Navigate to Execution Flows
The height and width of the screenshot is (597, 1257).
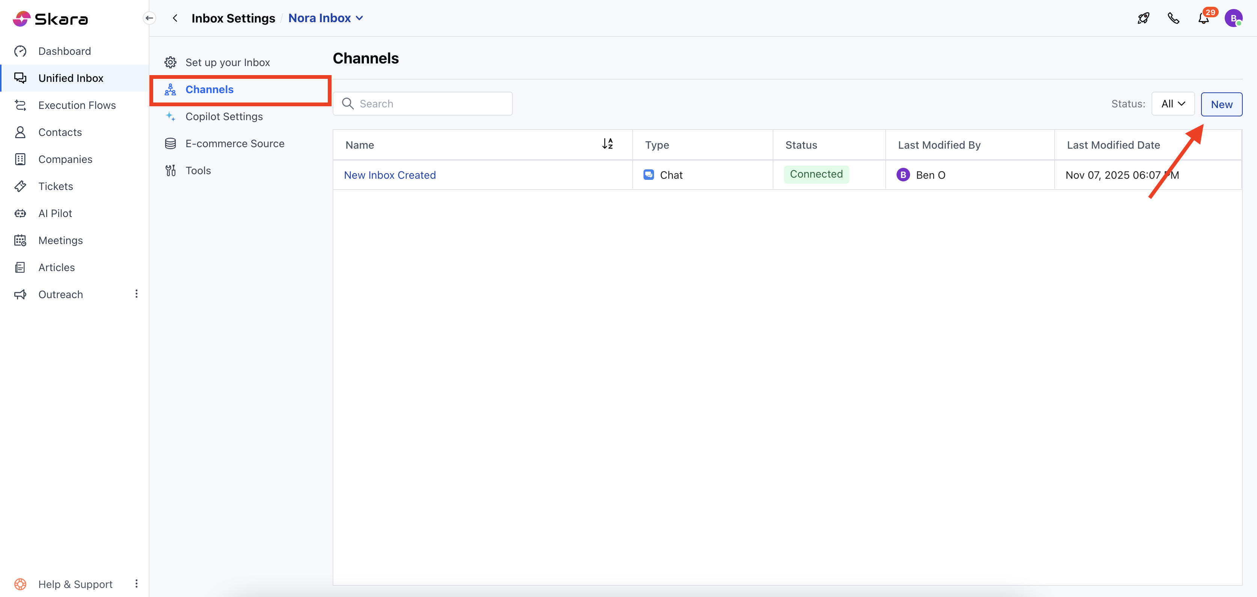[x=77, y=106]
